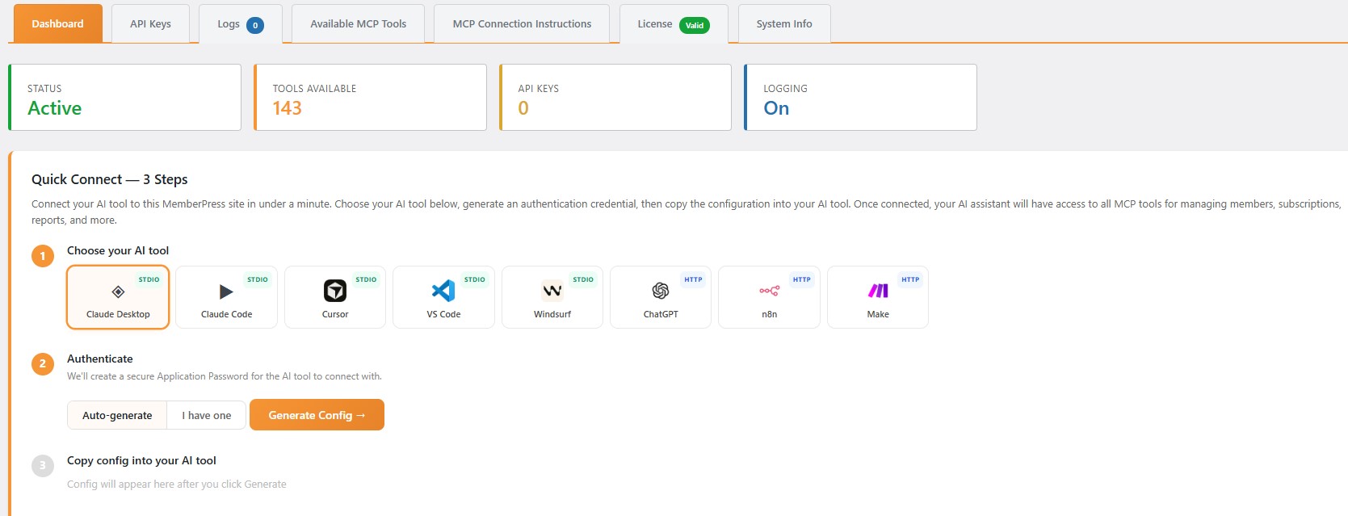
Task: Click the API Keys count card
Action: point(615,97)
